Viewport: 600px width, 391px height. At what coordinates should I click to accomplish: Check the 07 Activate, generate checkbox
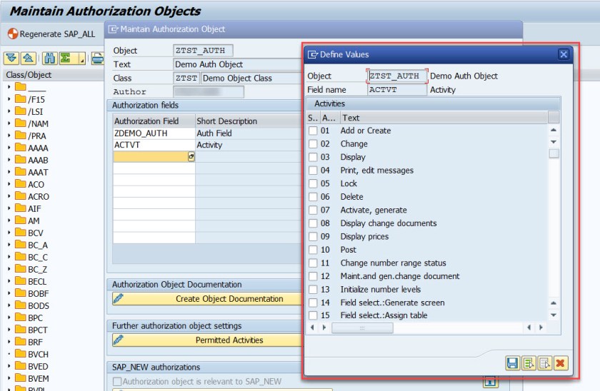(313, 210)
